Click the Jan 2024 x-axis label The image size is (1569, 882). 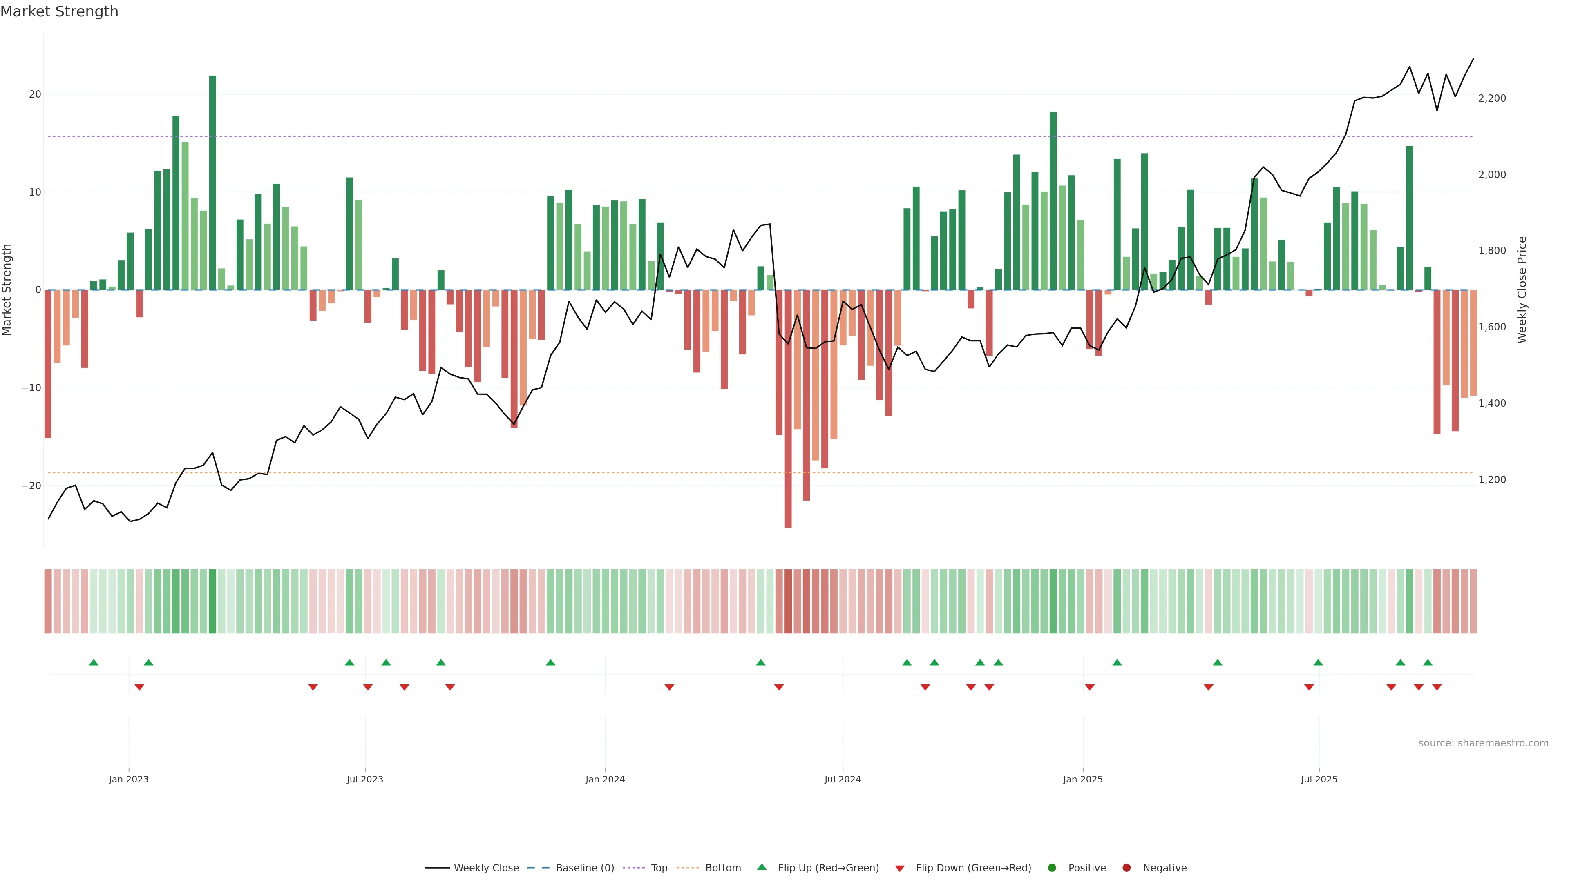coord(605,779)
